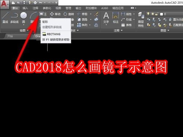
Task: Click Set Current (置为当前) layer button
Action: click(x=176, y=19)
